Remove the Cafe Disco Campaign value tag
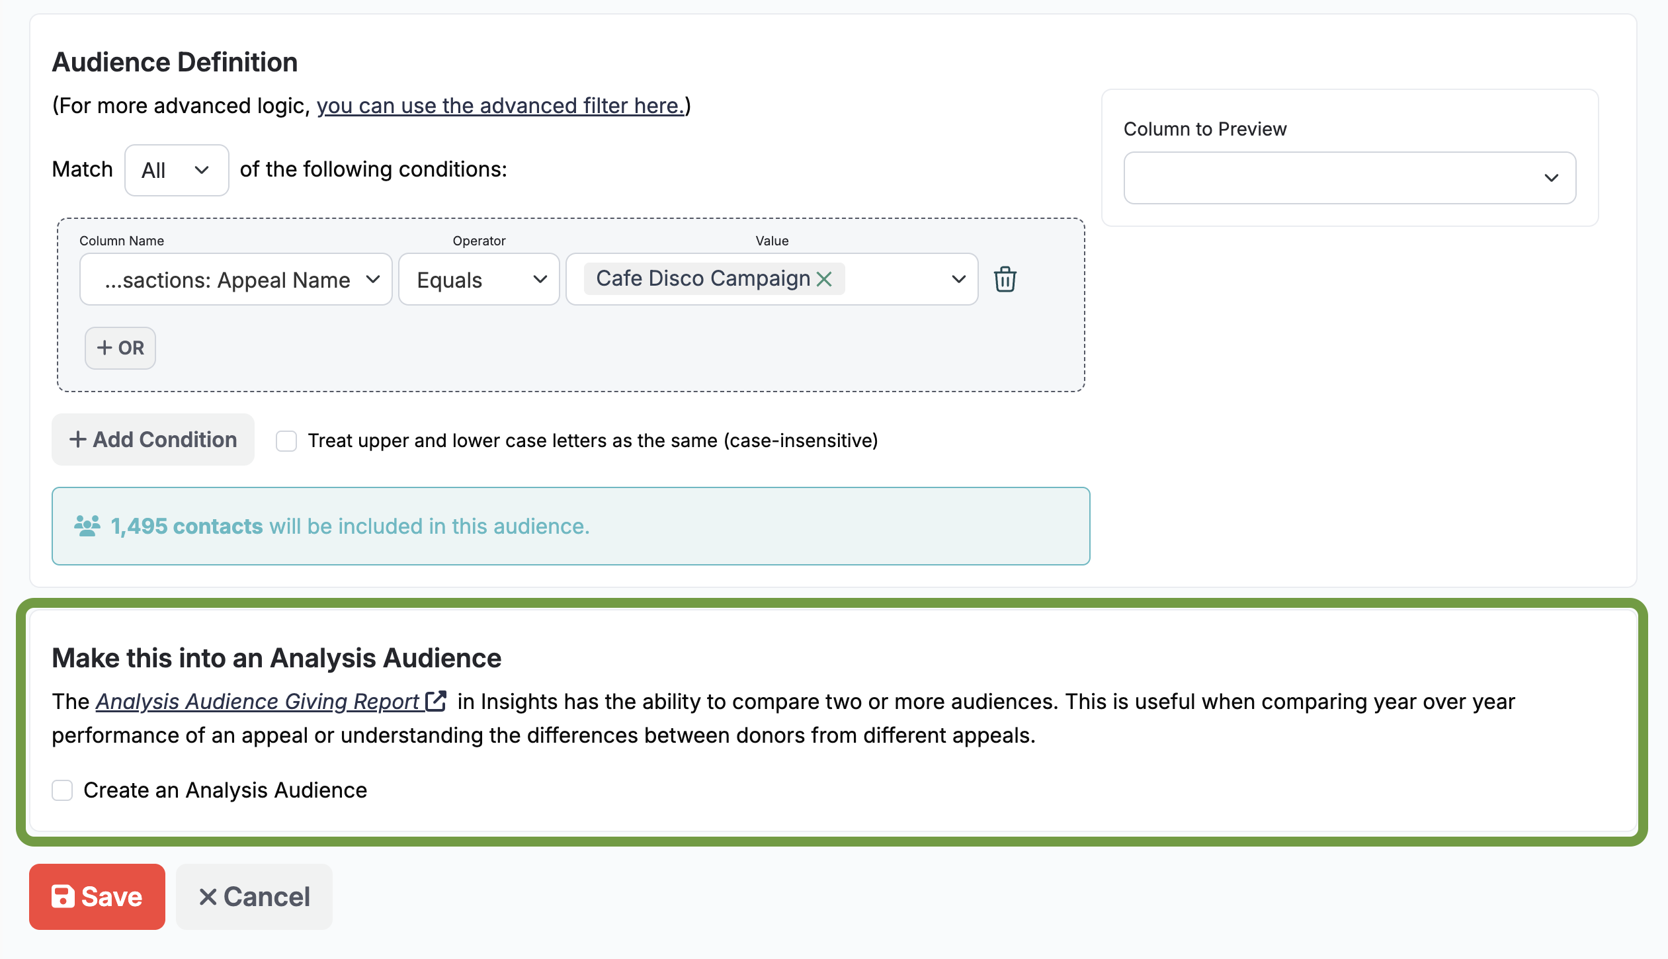The image size is (1668, 959). 824,279
